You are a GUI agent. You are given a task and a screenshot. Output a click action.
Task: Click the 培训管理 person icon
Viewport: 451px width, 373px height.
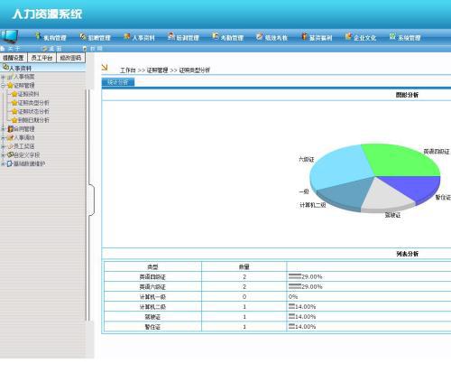click(x=171, y=36)
